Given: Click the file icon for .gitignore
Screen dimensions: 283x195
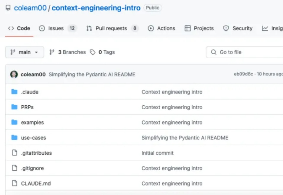Looking at the screenshot, I should [x=14, y=168].
